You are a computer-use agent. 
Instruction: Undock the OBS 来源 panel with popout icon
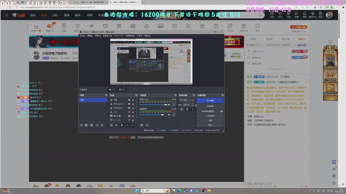pyautogui.click(x=136, y=95)
